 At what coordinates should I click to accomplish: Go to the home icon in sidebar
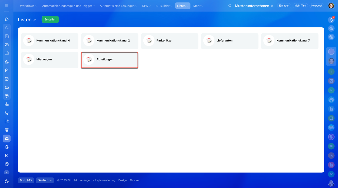pyautogui.click(x=7, y=19)
